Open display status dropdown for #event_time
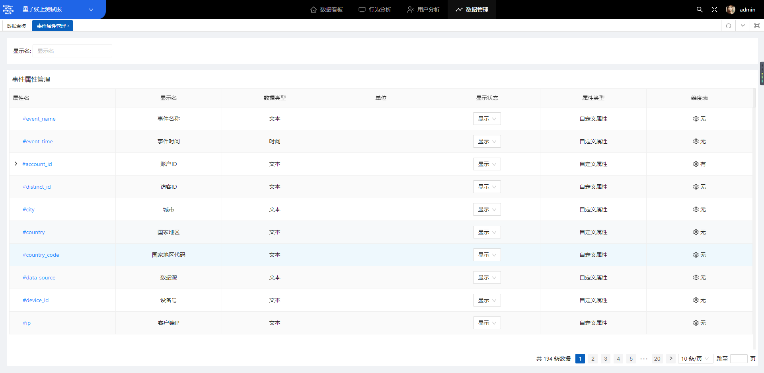 (x=487, y=141)
